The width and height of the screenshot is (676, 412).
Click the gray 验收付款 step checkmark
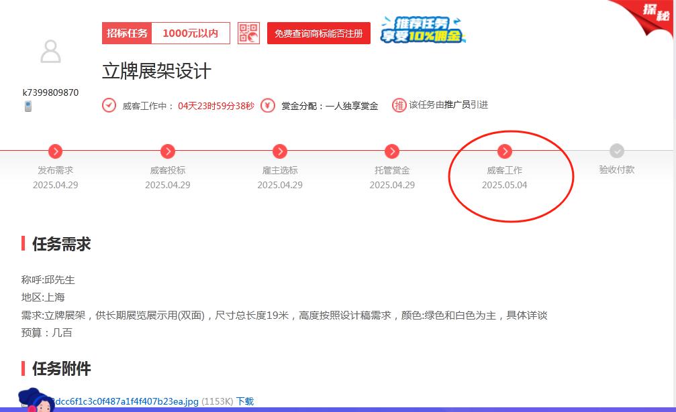tap(616, 151)
